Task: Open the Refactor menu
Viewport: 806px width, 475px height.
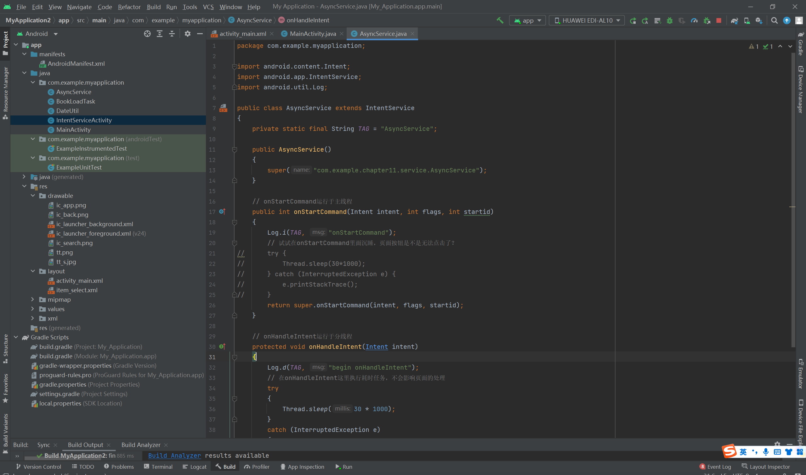Action: click(129, 7)
